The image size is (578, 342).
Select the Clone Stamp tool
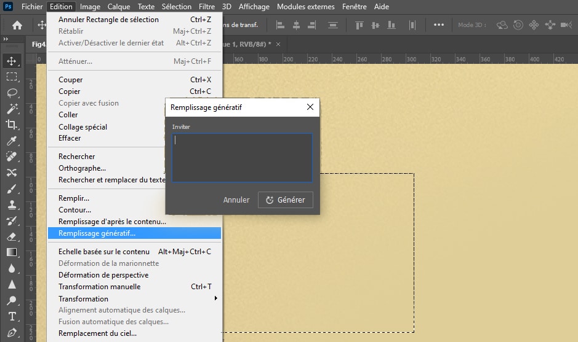12,205
